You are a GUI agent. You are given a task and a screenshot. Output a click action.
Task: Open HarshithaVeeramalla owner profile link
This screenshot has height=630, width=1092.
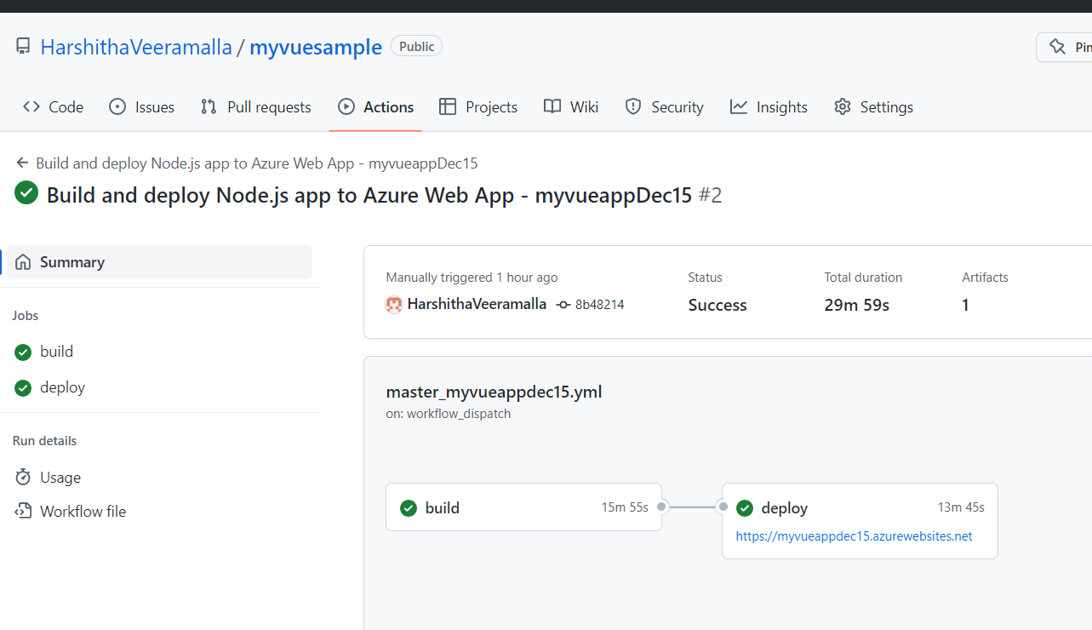coord(136,47)
